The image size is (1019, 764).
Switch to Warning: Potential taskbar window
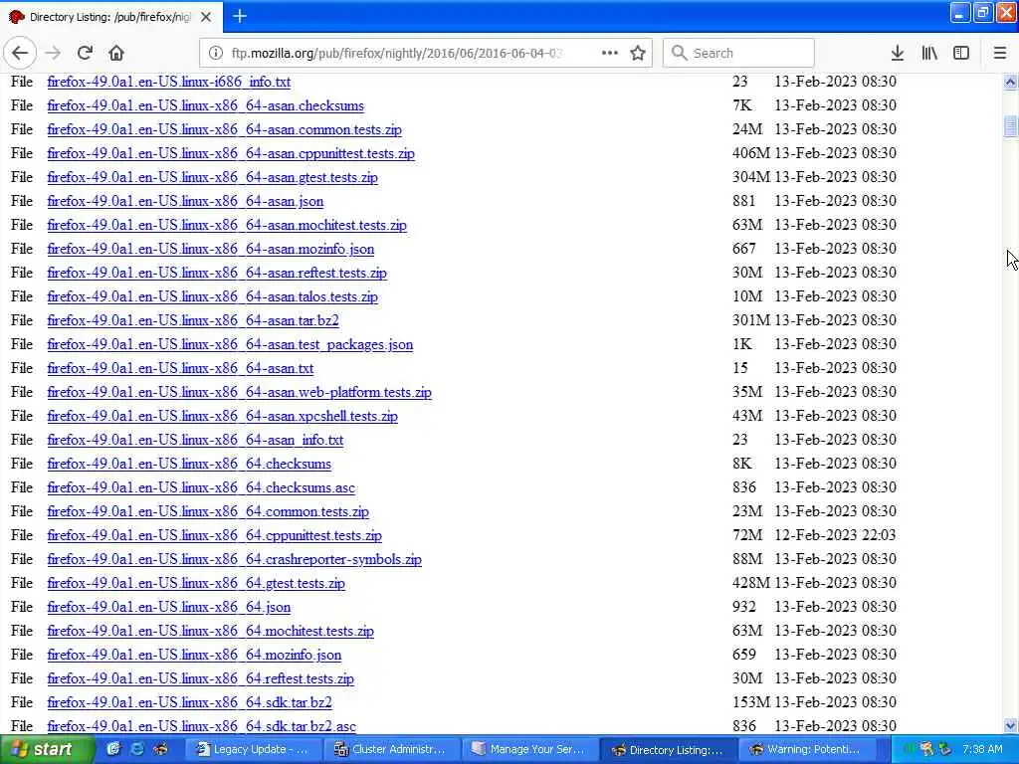click(806, 750)
